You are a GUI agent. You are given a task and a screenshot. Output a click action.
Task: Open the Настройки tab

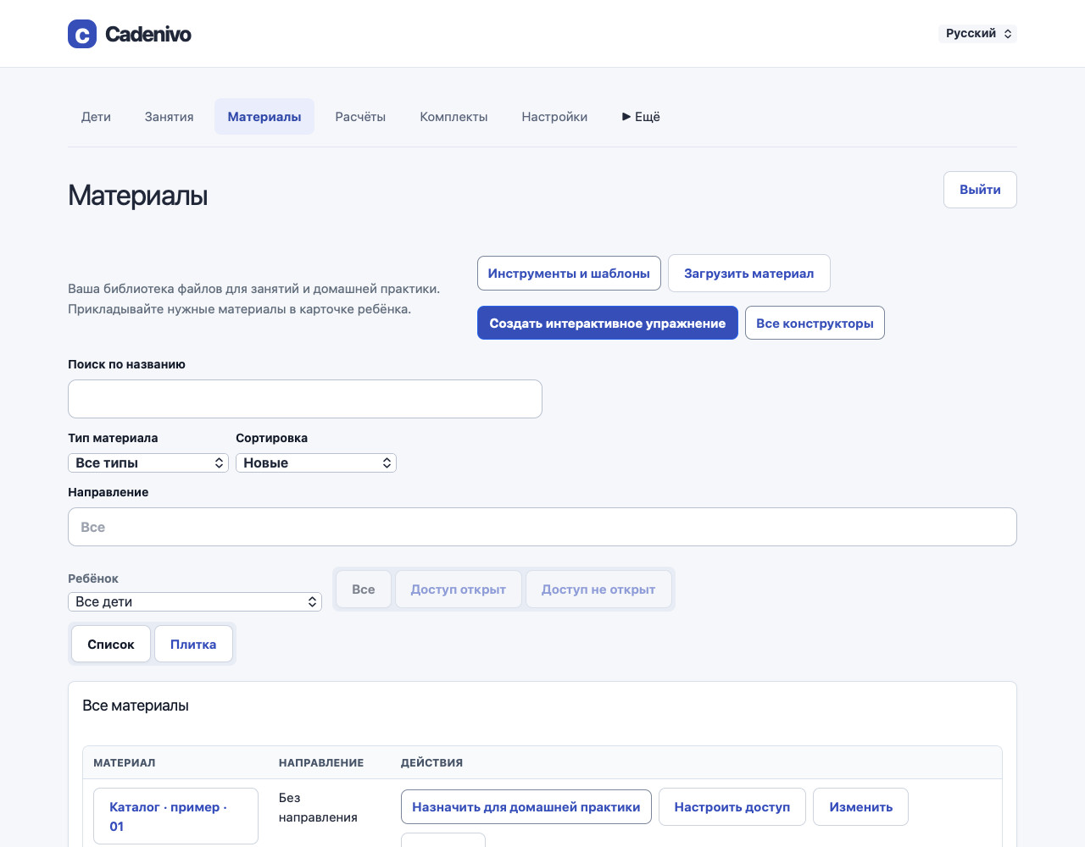click(554, 117)
